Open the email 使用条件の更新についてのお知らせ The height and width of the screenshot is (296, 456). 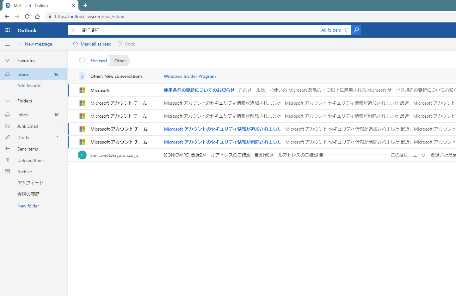tap(262, 90)
